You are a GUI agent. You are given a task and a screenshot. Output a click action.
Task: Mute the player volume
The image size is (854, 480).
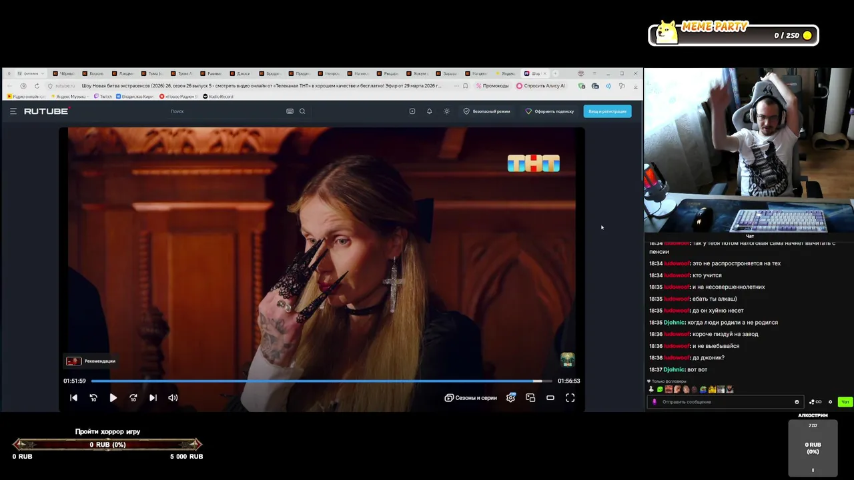point(173,398)
